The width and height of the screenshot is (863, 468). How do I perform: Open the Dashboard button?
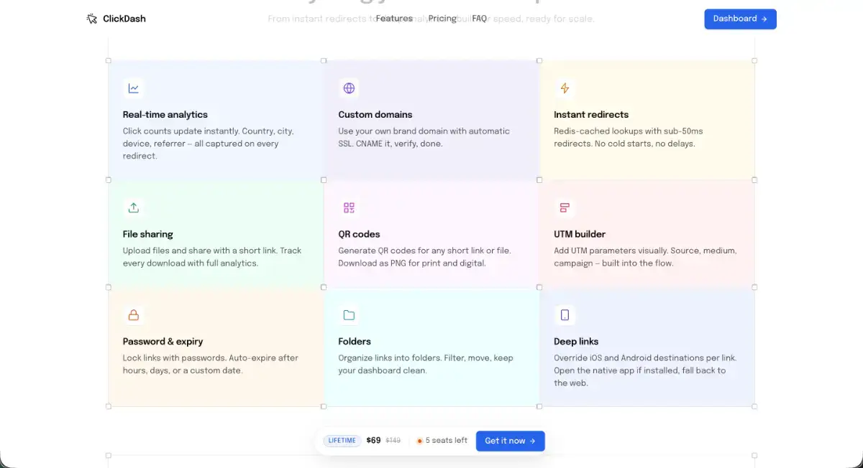740,19
